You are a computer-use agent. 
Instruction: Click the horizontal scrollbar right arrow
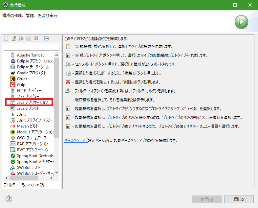point(51,178)
